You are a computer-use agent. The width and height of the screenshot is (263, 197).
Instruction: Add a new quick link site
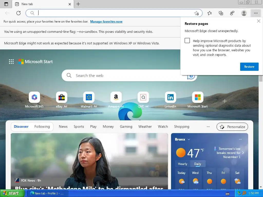224,101
